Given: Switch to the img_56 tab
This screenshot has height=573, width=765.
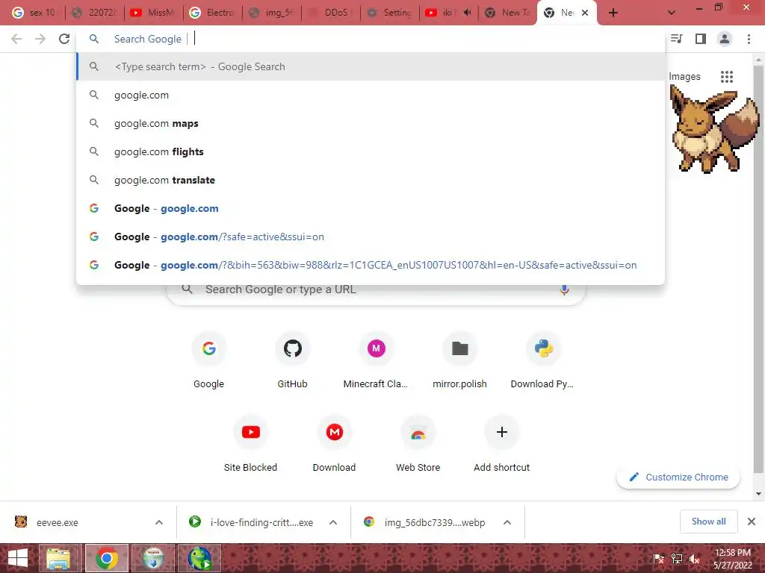Looking at the screenshot, I should pyautogui.click(x=272, y=13).
